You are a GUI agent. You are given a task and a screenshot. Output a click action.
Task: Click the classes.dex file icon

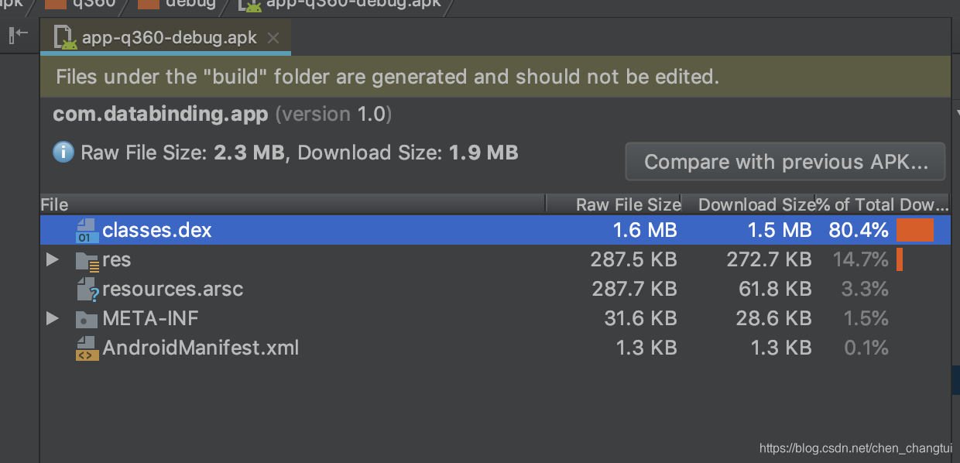[x=87, y=231]
